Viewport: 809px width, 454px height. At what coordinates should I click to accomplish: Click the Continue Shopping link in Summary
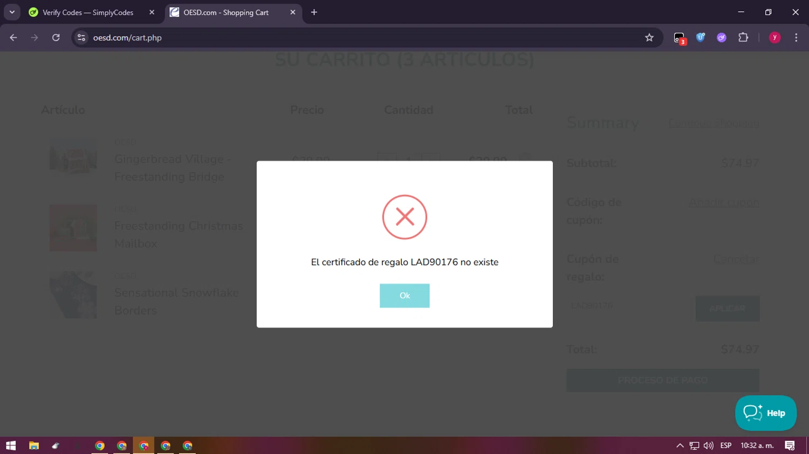[714, 123]
